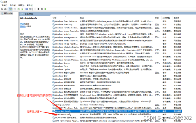Select the Windows 安全中心服务 row
The width and height of the screenshot is (196, 123).
point(117,72)
